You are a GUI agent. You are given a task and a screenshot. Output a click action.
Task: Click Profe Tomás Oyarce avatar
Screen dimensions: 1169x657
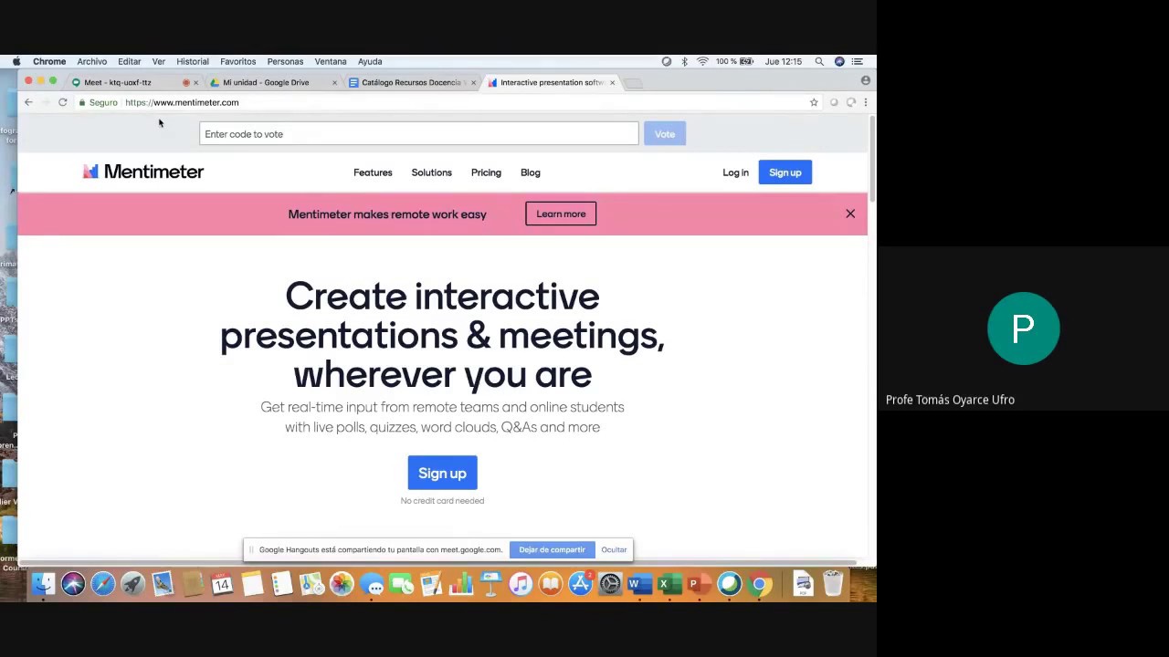click(1023, 328)
